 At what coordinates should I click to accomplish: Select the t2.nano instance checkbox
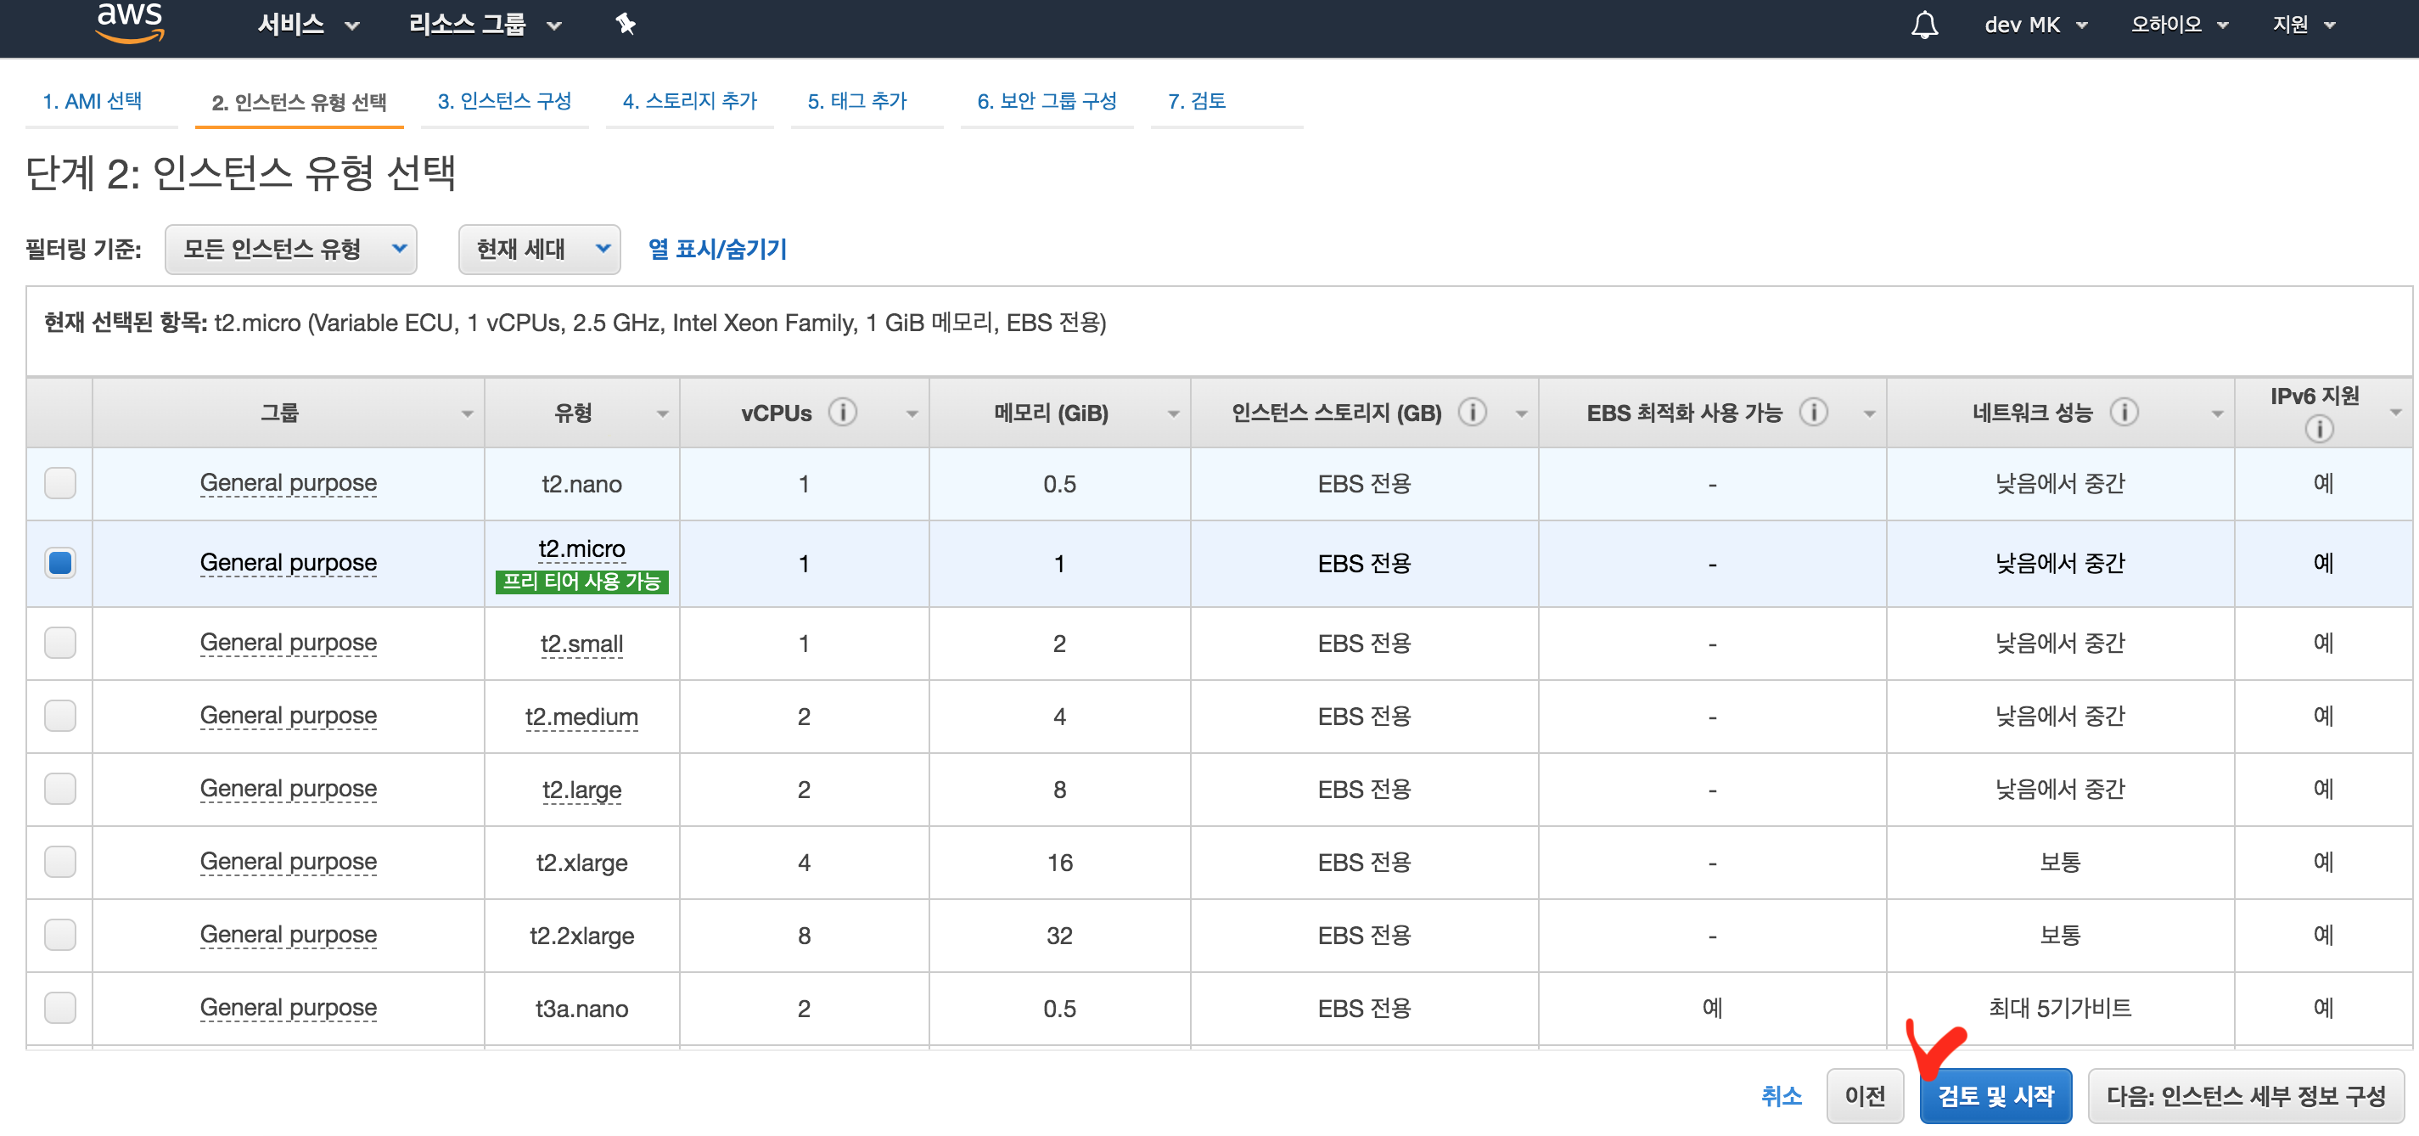coord(60,483)
